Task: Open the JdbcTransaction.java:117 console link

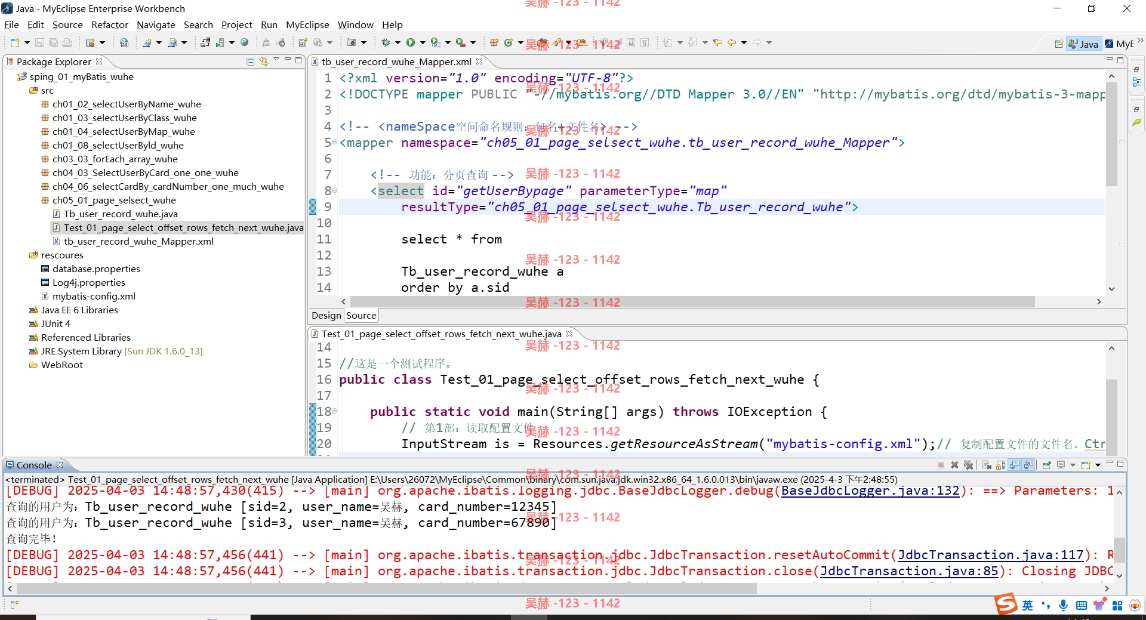Action: pyautogui.click(x=990, y=555)
